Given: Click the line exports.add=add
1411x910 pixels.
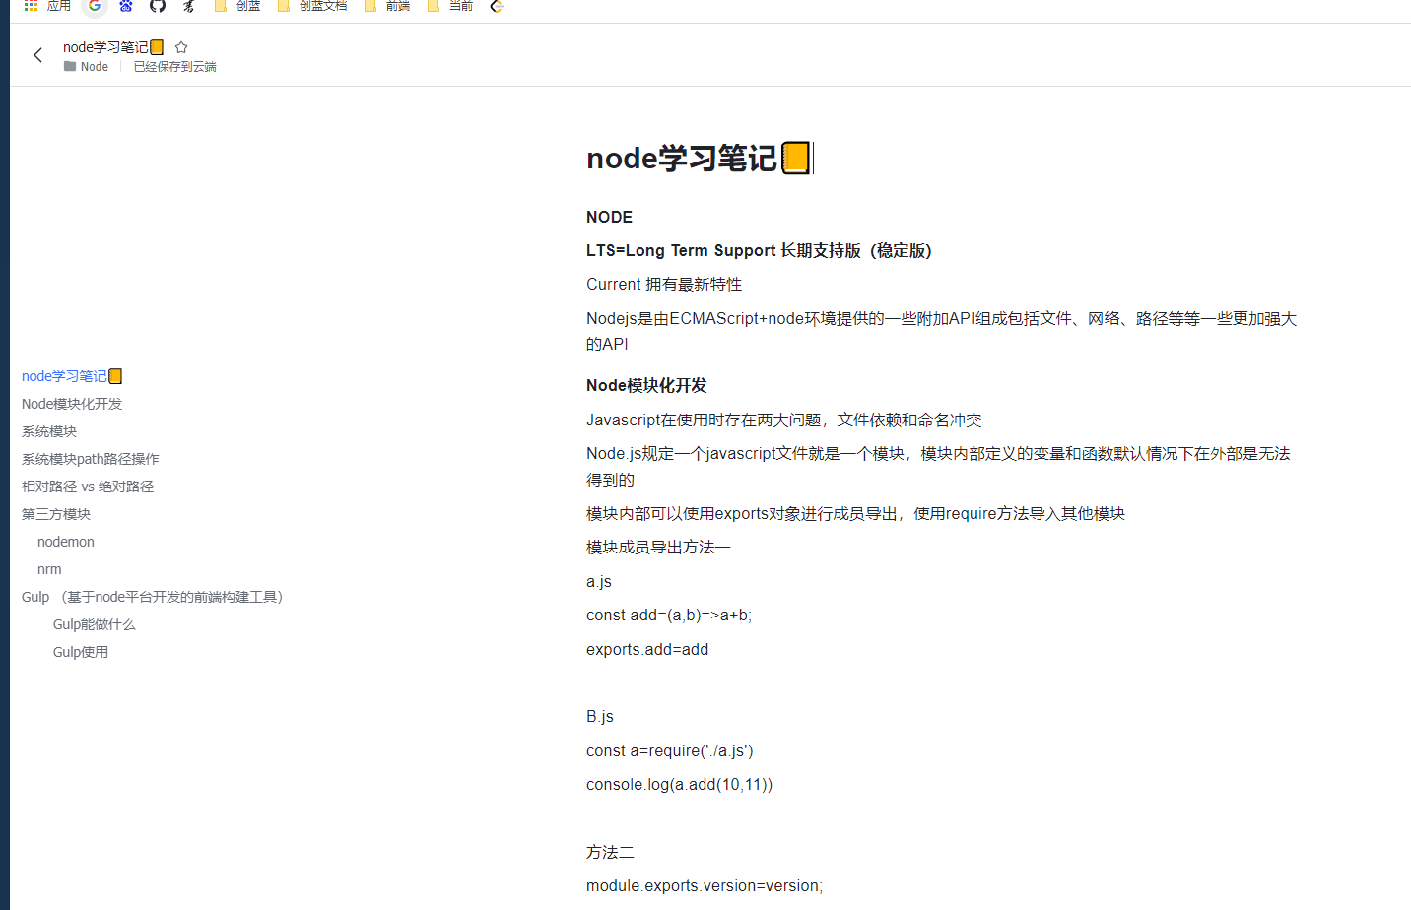Looking at the screenshot, I should pos(647,649).
